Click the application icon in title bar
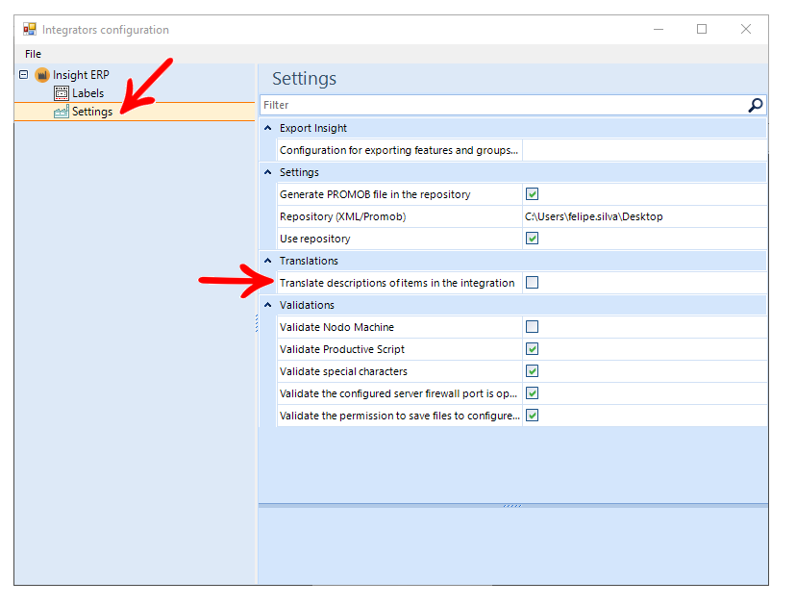Image resolution: width=796 pixels, height=606 pixels. point(30,30)
